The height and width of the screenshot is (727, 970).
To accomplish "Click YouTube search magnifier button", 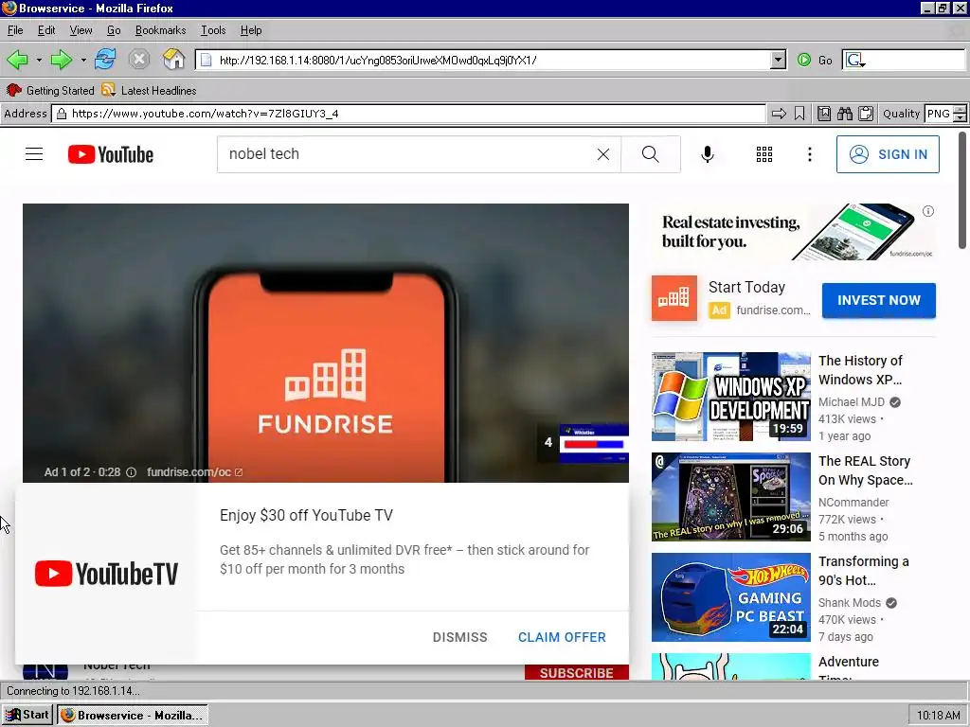I will pos(650,154).
